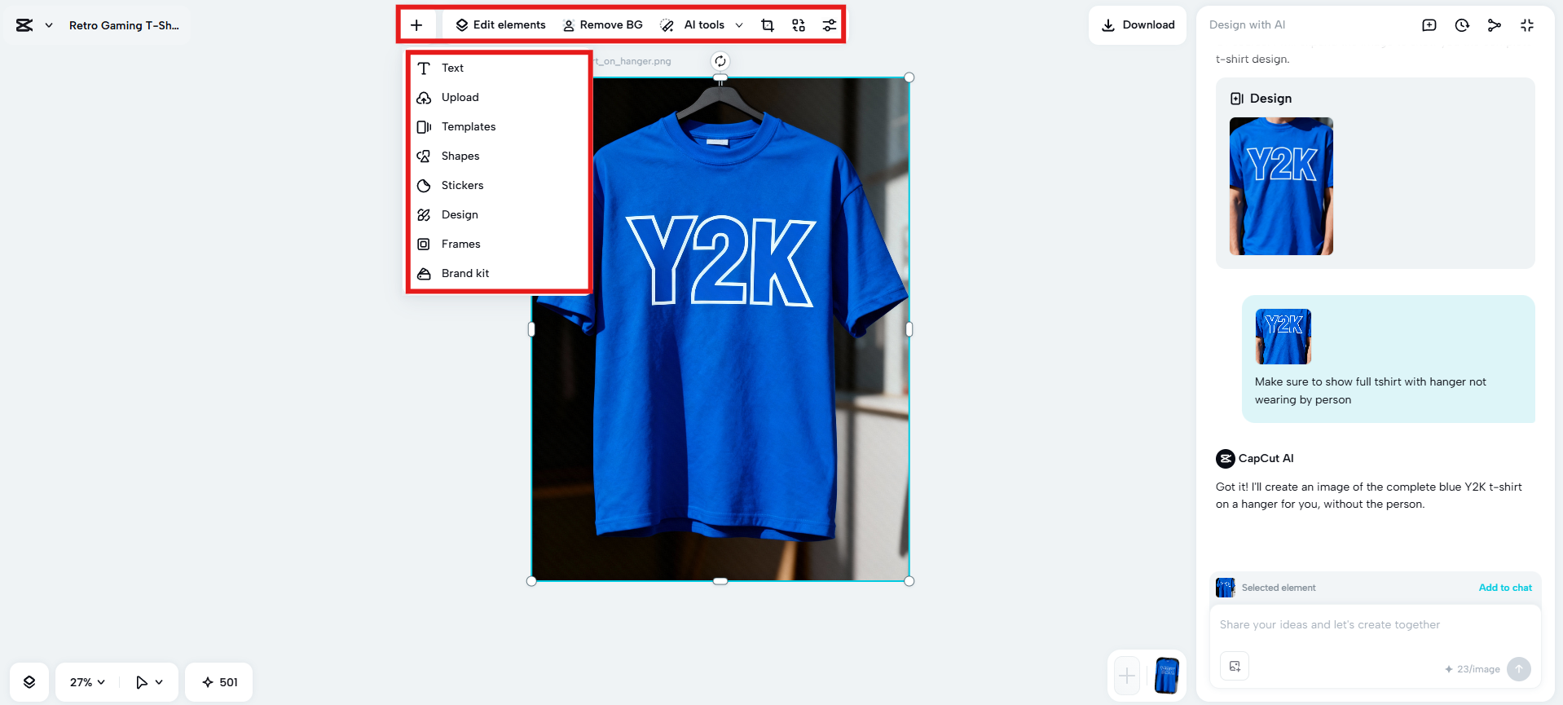This screenshot has width=1563, height=705.
Task: Expand the AI tools dropdown chevron
Action: [x=739, y=25]
